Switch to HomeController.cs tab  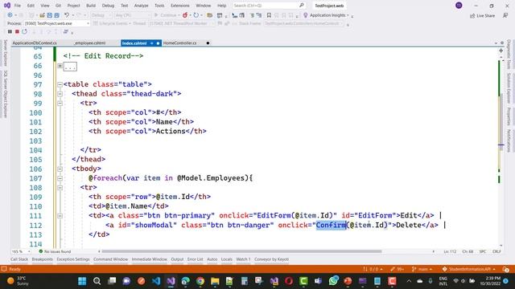(x=179, y=43)
